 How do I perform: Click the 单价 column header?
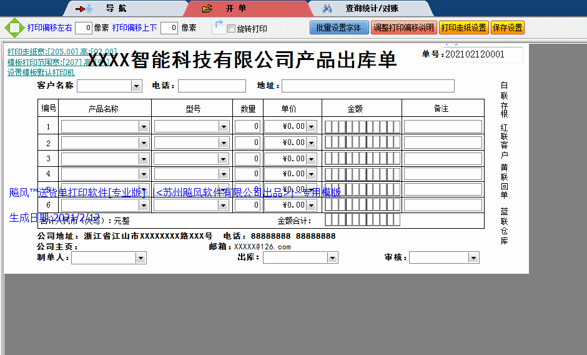tap(289, 109)
